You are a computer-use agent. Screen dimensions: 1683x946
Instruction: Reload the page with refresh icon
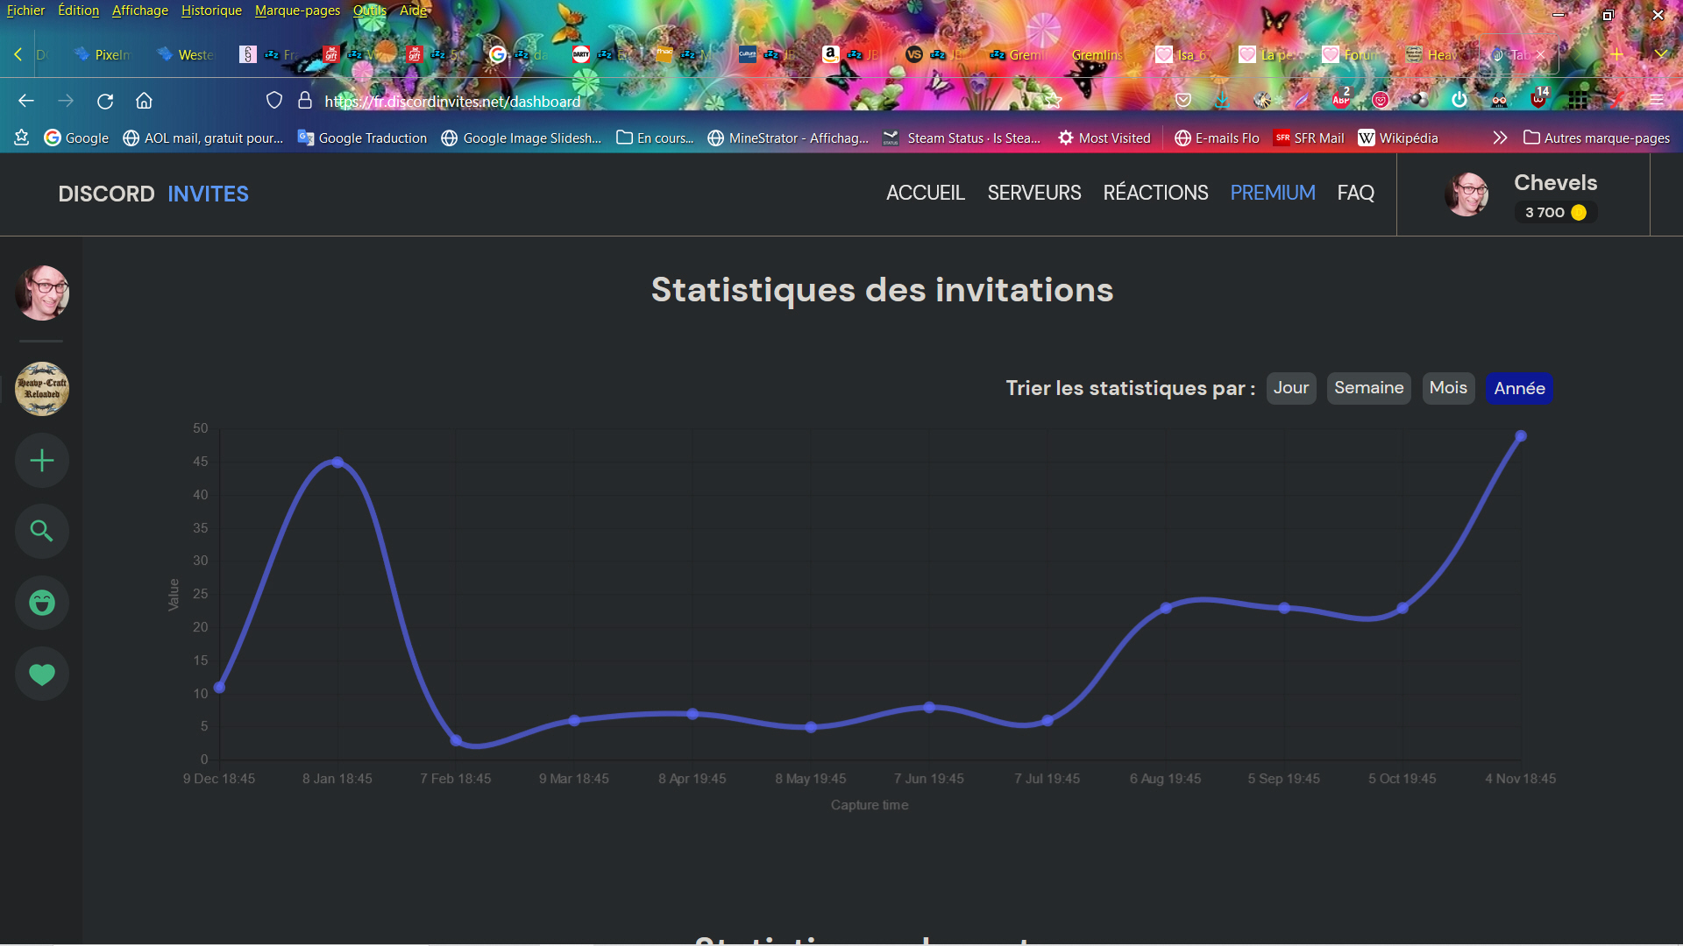point(105,101)
